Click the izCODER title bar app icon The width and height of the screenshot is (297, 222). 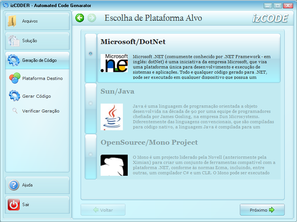pos(6,5)
